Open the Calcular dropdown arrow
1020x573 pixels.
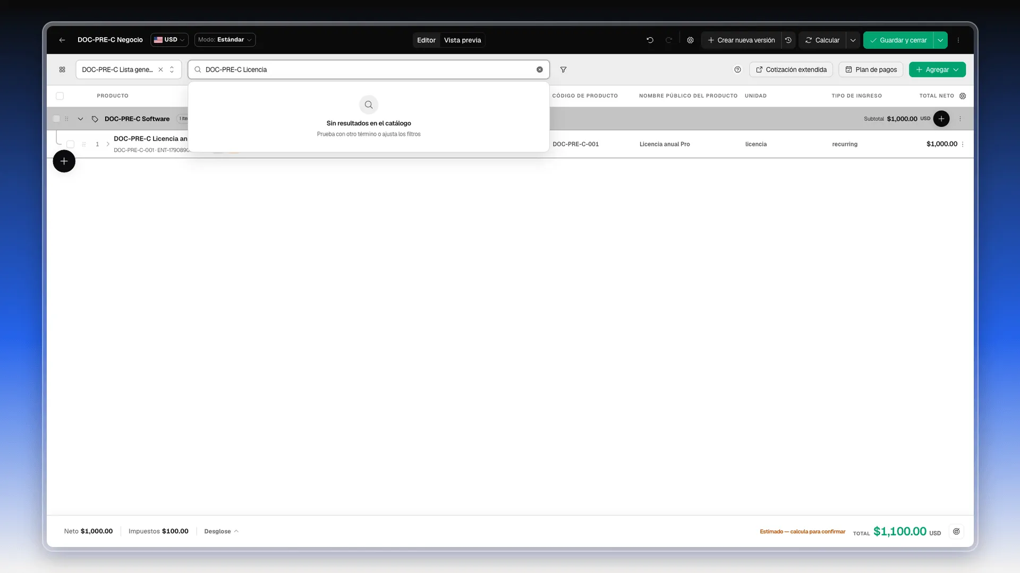[853, 40]
